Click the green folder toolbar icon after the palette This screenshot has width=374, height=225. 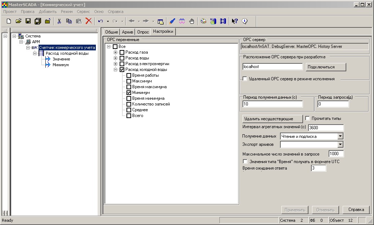click(213, 21)
